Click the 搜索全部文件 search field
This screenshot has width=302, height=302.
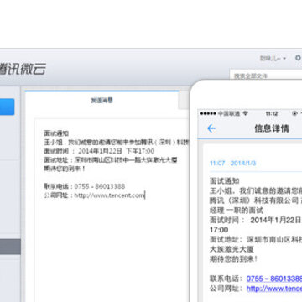click(266, 75)
